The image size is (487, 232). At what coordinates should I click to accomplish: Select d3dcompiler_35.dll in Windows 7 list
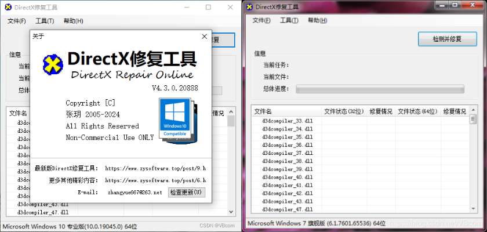288,137
